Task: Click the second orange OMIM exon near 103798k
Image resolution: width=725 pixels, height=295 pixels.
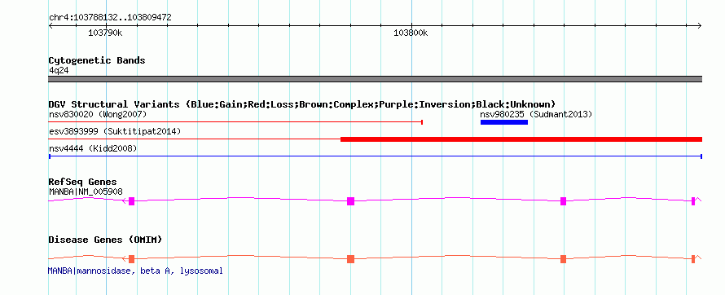Action: (x=350, y=259)
